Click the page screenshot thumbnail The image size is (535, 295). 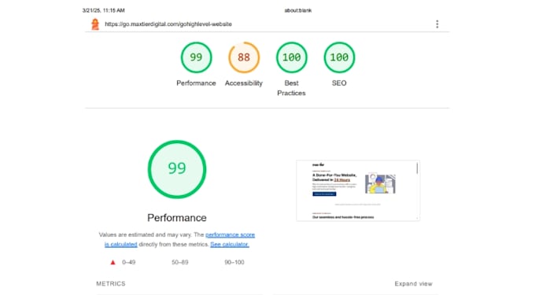coord(358,190)
